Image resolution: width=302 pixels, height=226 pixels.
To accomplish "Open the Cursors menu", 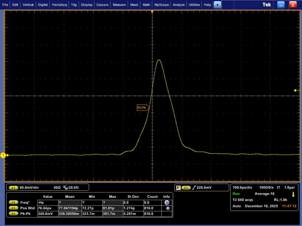I will [x=102, y=5].
